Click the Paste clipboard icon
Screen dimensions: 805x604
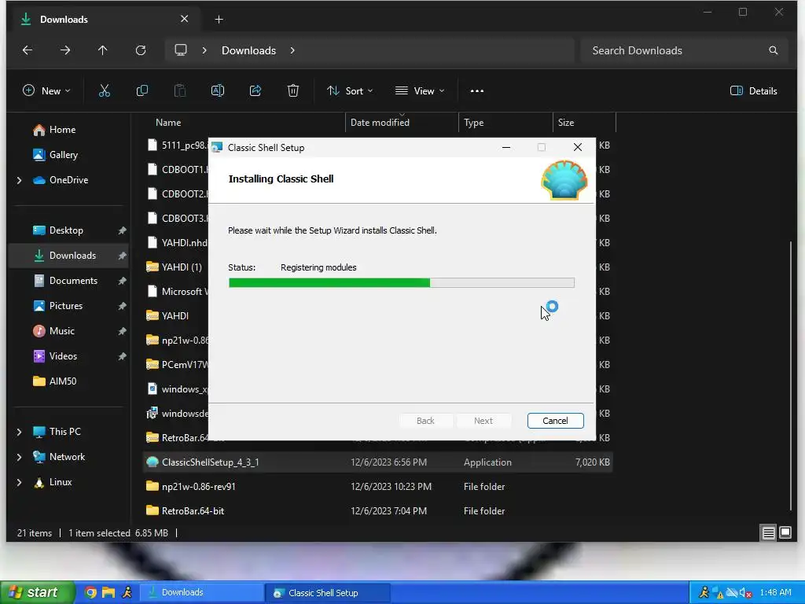(x=180, y=91)
